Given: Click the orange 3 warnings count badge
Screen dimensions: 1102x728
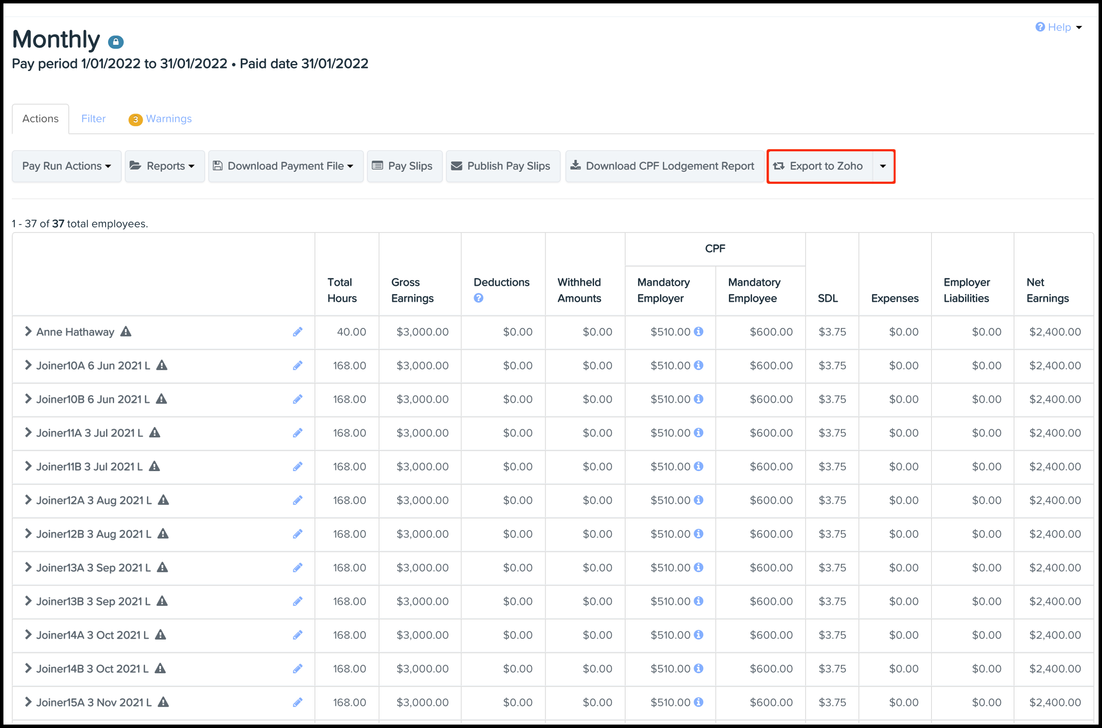Looking at the screenshot, I should 135,119.
